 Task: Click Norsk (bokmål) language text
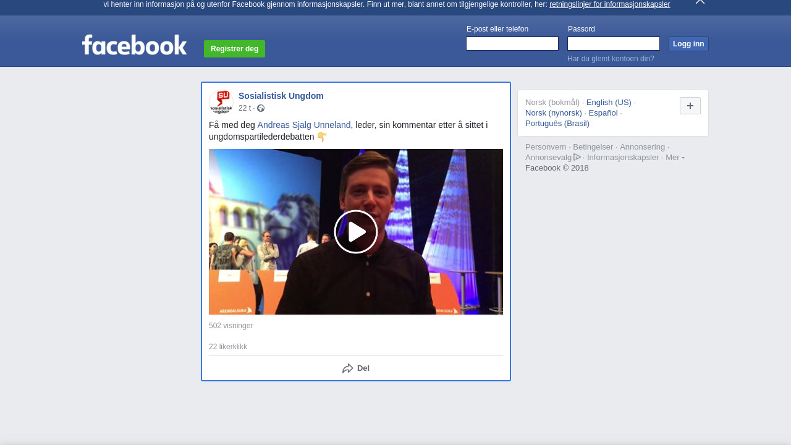coord(552,103)
